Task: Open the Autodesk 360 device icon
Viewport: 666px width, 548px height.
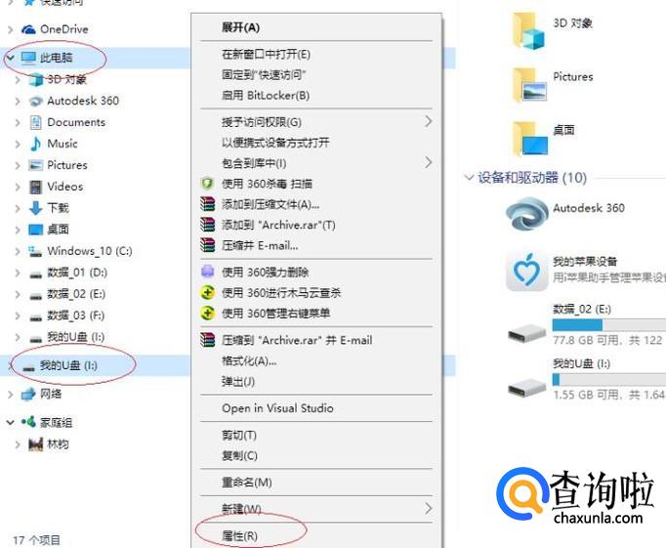Action: [x=526, y=214]
